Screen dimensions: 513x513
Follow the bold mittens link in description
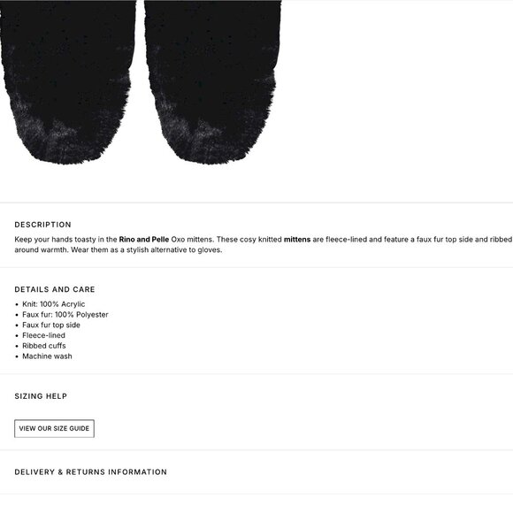297,239
